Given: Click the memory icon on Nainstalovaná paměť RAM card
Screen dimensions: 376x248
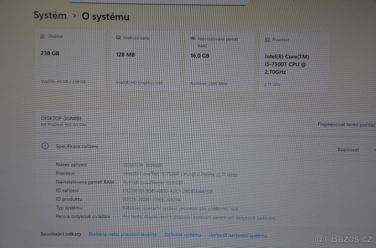Looking at the screenshot, I should 193,39.
